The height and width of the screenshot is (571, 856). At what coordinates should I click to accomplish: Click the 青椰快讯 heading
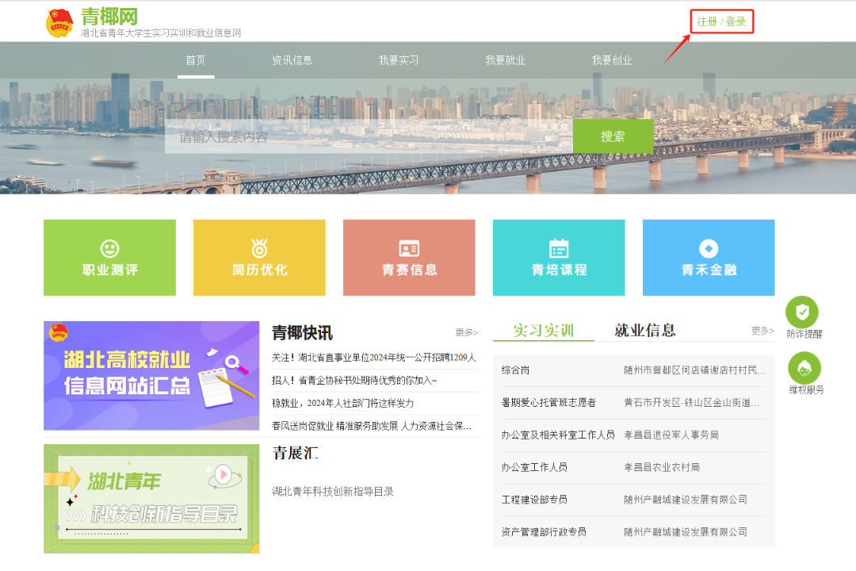point(302,333)
